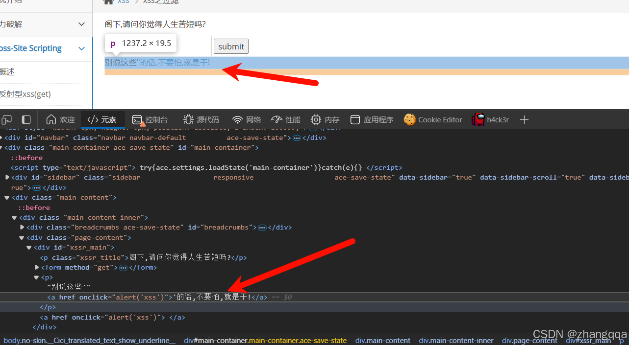
Task: Open the 内存 memory tab
Action: [x=325, y=120]
